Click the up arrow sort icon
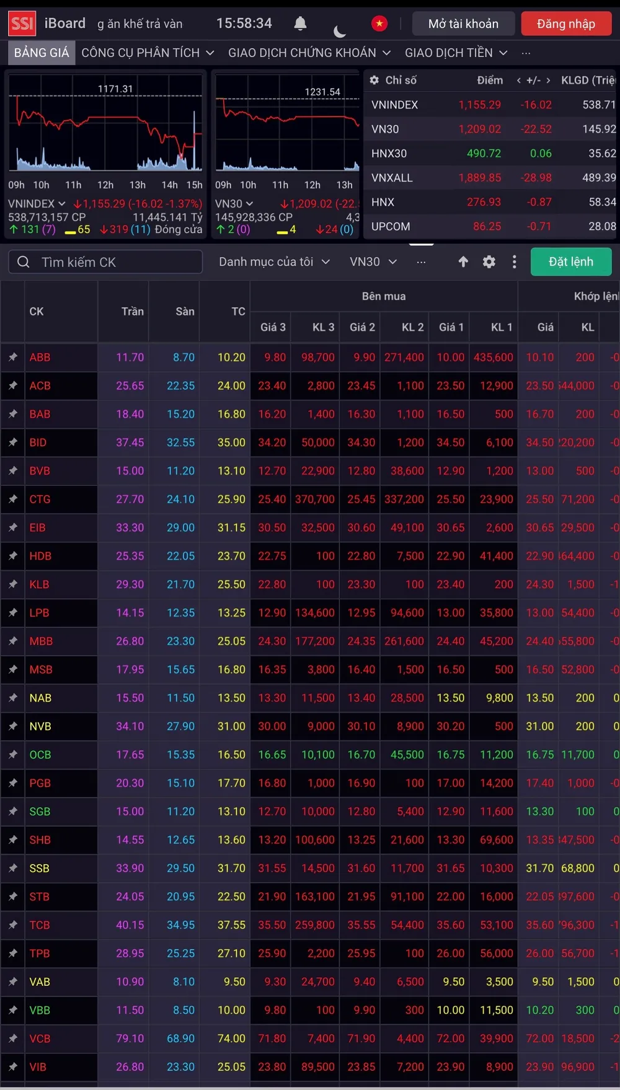Image resolution: width=620 pixels, height=1090 pixels. tap(463, 262)
